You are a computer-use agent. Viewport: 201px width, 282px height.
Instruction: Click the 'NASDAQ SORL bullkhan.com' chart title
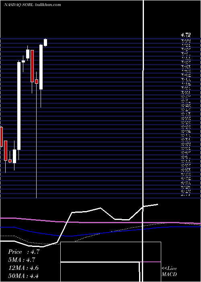point(32,5)
